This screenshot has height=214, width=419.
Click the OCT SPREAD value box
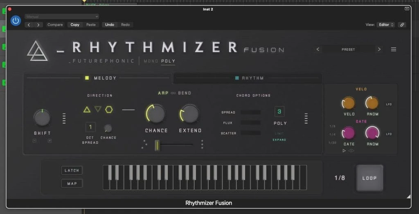tap(90, 127)
